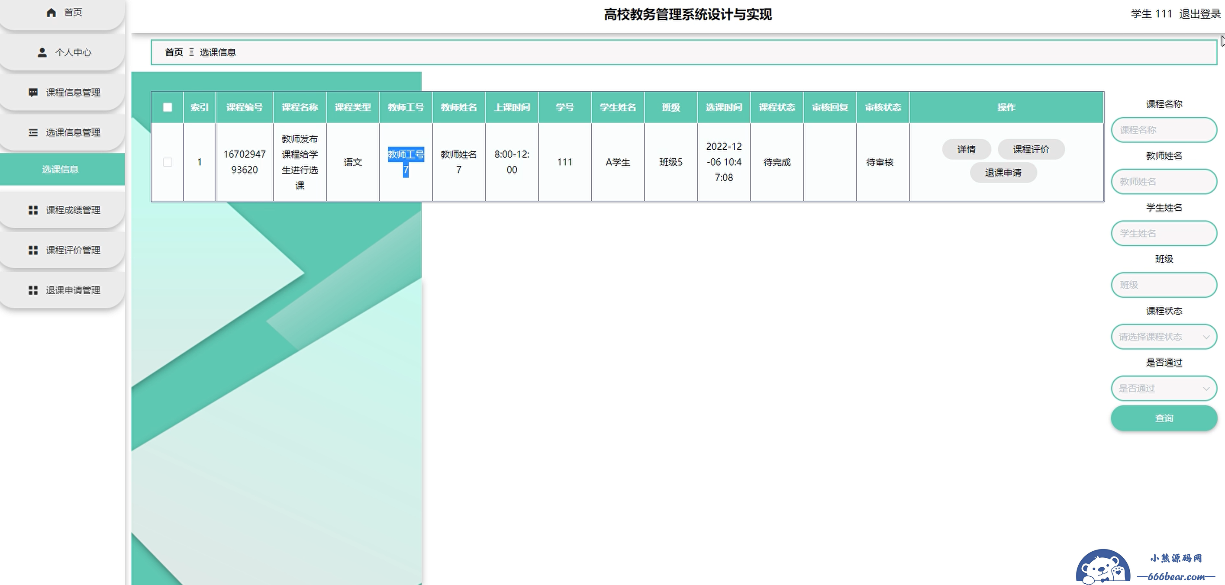Expand 选课信息管理 menu label
The height and width of the screenshot is (585, 1225).
(73, 132)
